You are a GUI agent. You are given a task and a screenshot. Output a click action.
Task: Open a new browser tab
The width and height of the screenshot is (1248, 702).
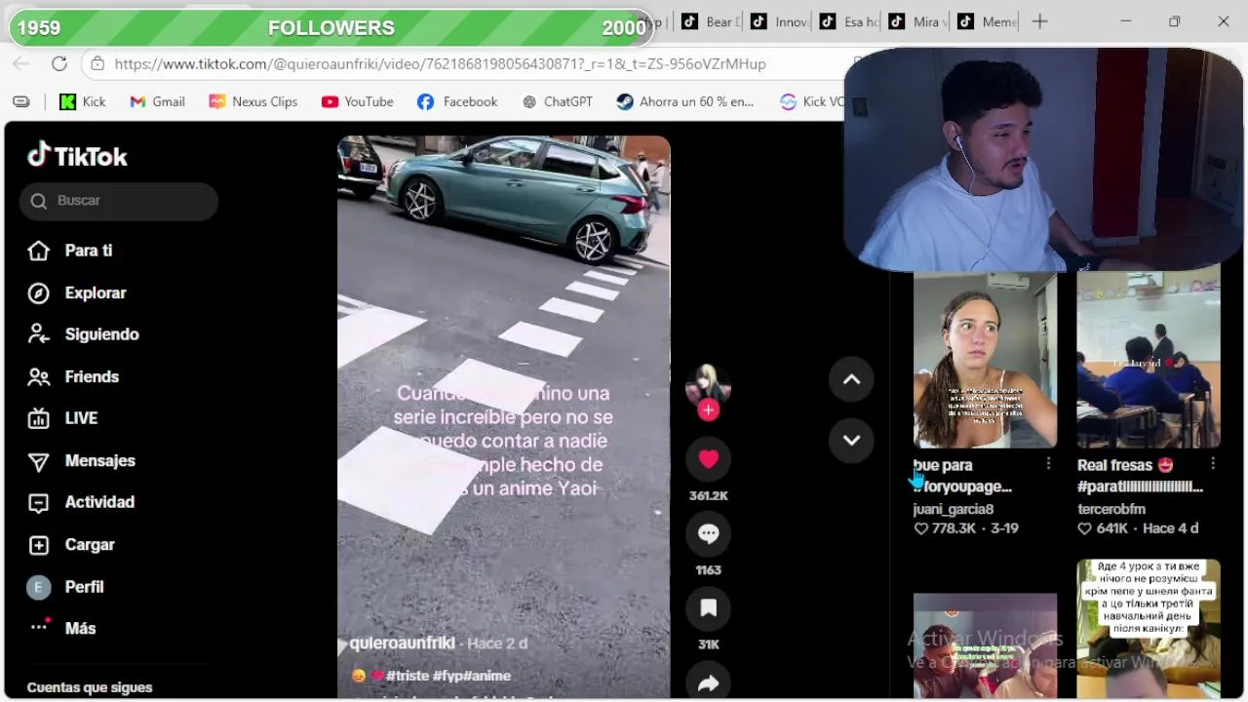pyautogui.click(x=1040, y=21)
